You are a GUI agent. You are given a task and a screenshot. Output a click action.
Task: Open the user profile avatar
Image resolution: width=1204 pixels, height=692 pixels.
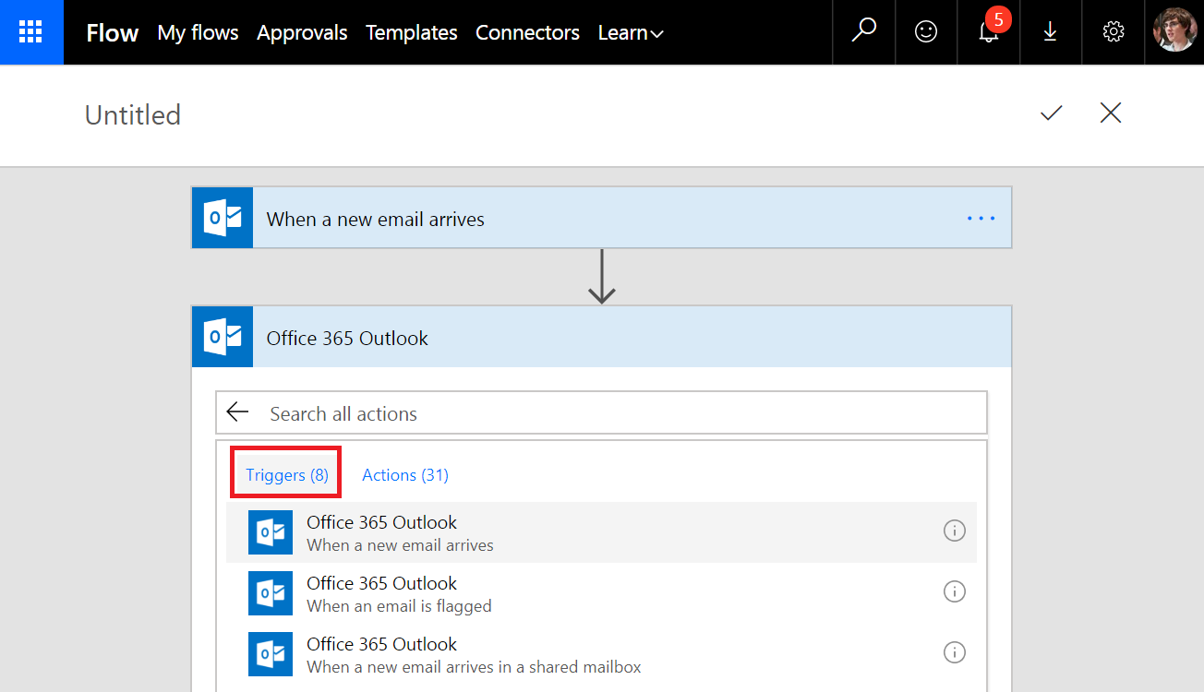1174,30
